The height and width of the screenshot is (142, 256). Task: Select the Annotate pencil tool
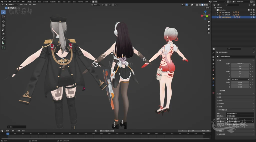(3, 39)
